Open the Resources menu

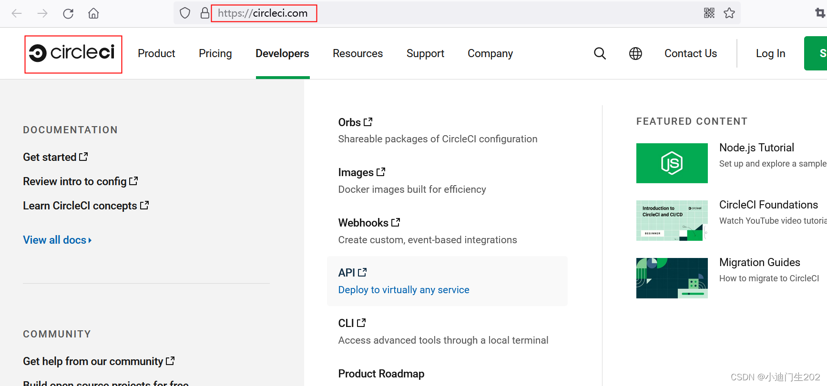pos(358,53)
